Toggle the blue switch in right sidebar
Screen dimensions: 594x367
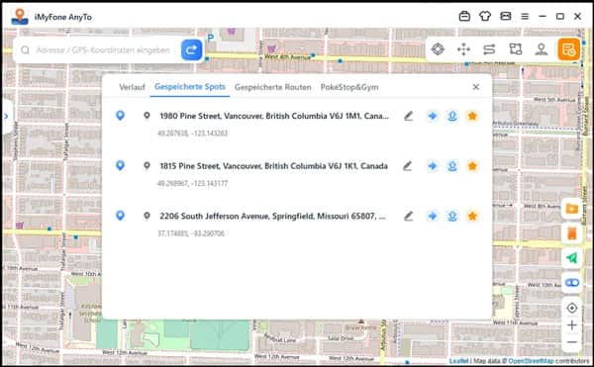[x=571, y=283]
